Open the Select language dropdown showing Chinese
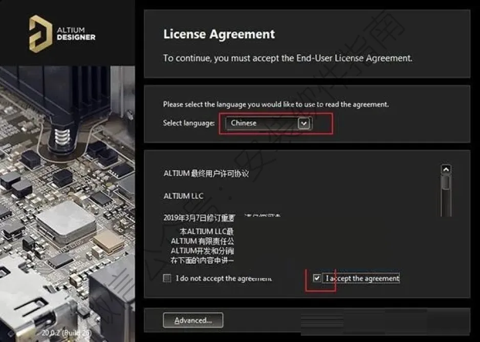Viewport: 480px width, 342px height. click(x=269, y=123)
